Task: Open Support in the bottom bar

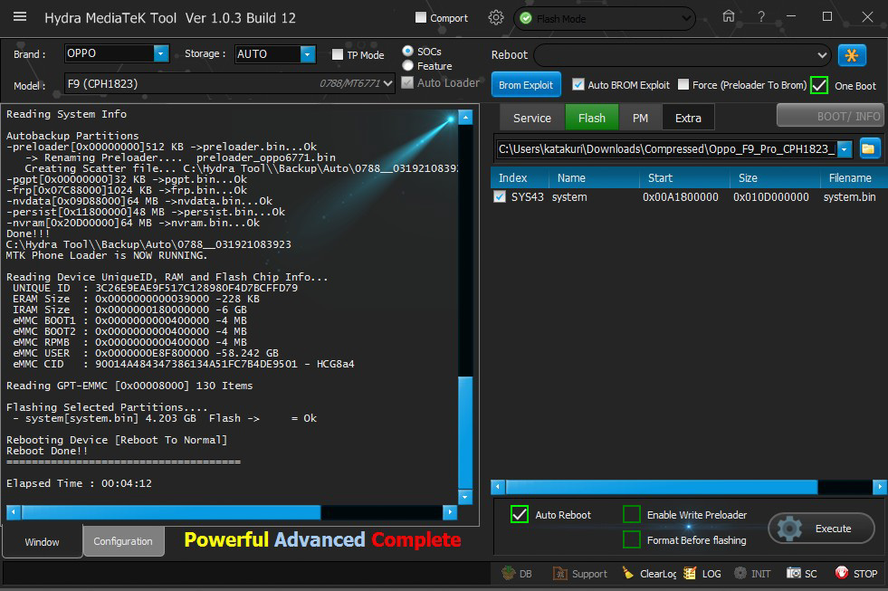Action: click(580, 574)
